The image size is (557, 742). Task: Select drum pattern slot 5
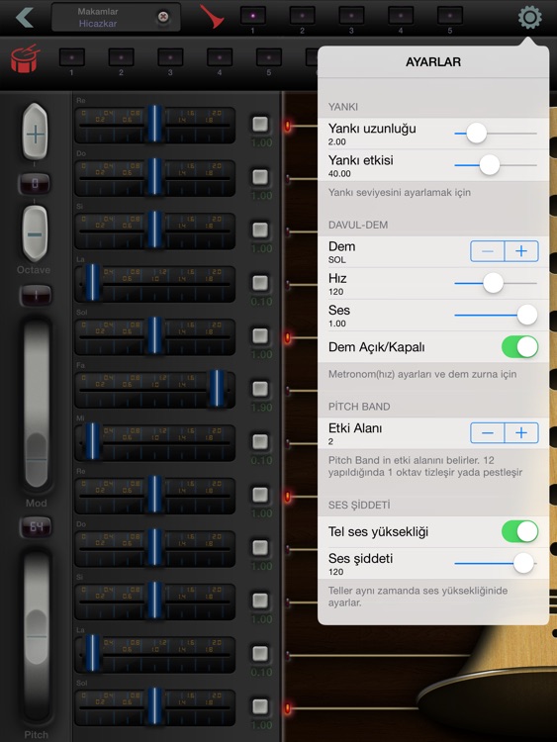(269, 57)
